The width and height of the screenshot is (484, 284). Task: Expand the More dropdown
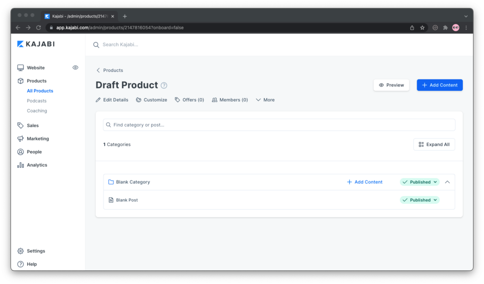tap(265, 100)
